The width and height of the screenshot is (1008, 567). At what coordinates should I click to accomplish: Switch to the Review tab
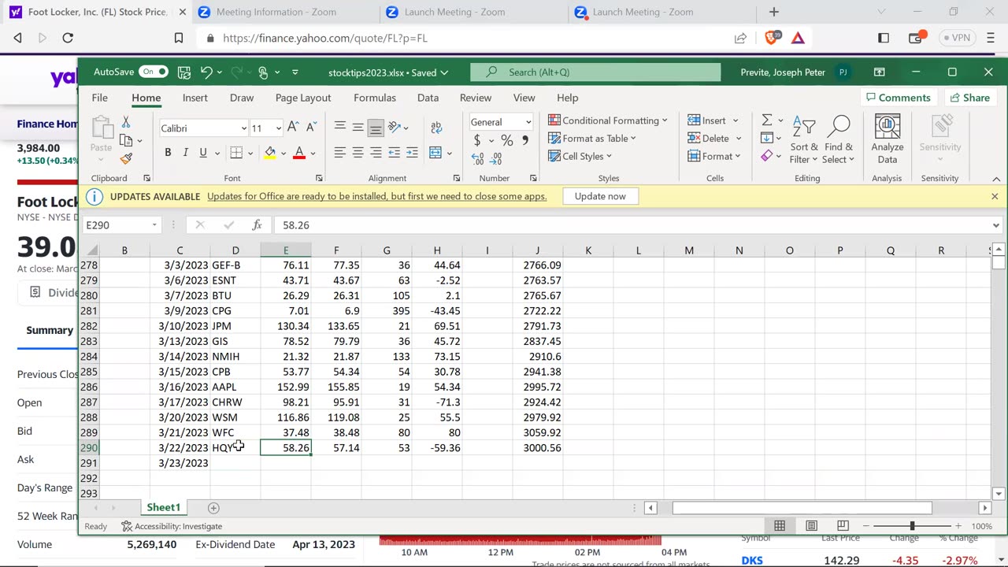pyautogui.click(x=476, y=98)
